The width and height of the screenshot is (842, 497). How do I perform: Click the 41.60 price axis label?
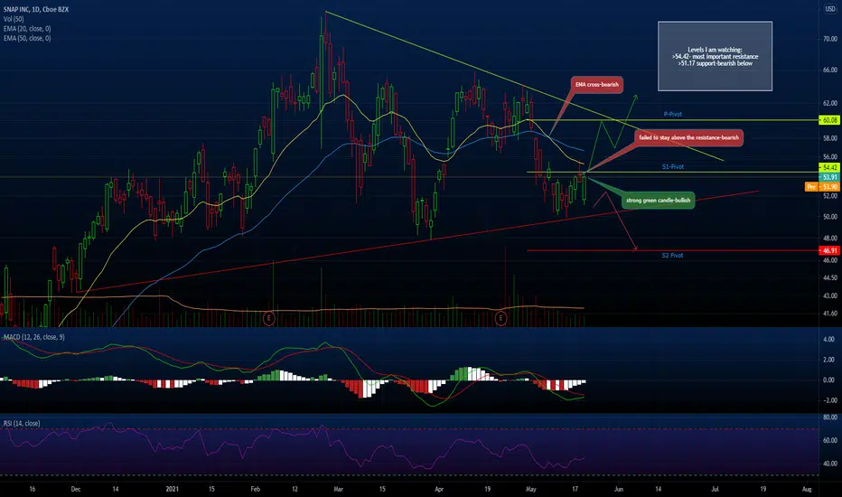tap(829, 314)
